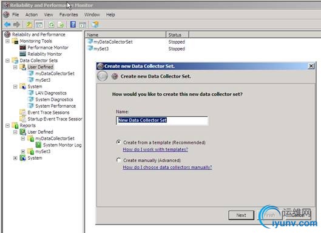Click the Startup Event Trace Sessions icon
The height and width of the screenshot is (233, 321).
pyautogui.click(x=22, y=119)
